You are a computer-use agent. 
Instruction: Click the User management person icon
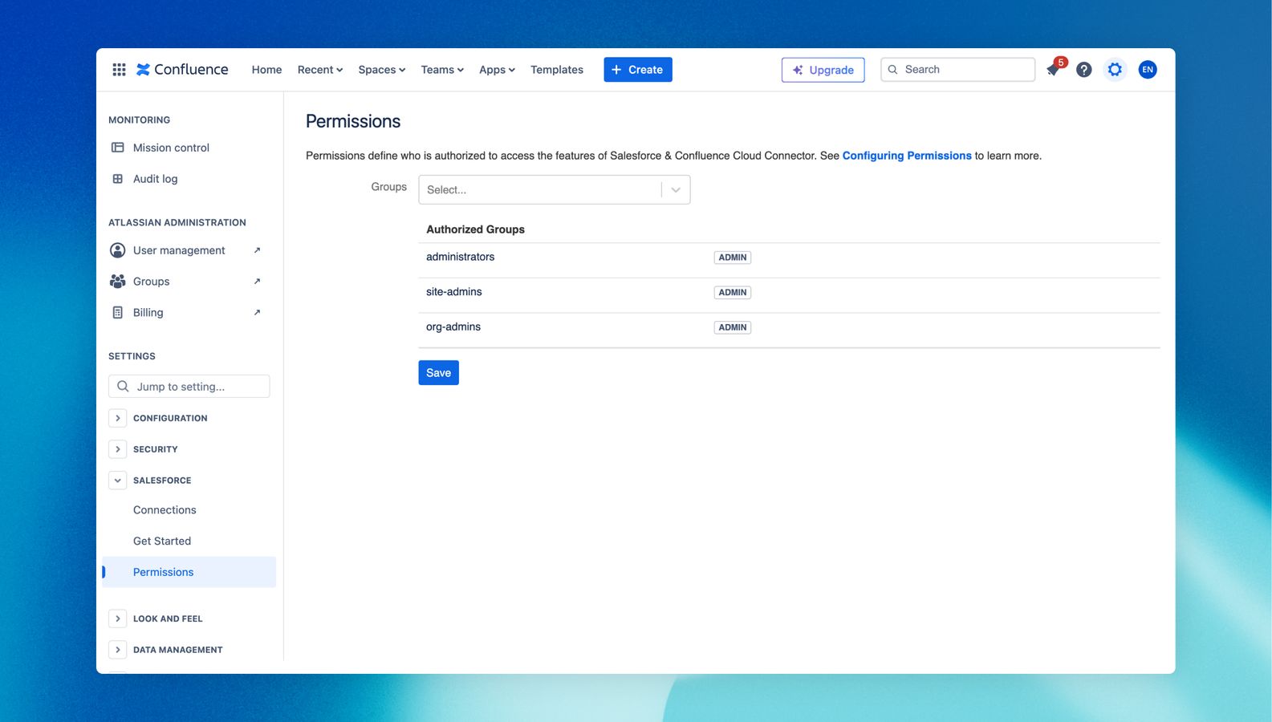(117, 250)
